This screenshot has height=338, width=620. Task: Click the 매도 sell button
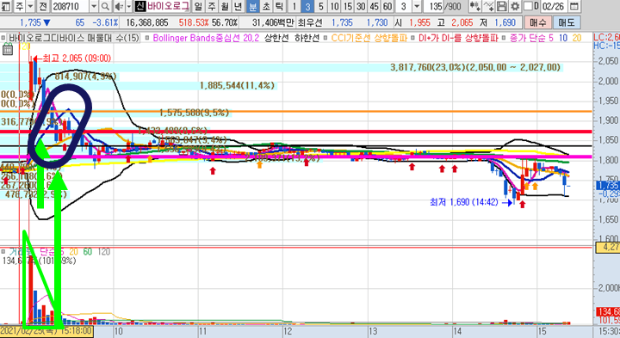pyautogui.click(x=567, y=23)
